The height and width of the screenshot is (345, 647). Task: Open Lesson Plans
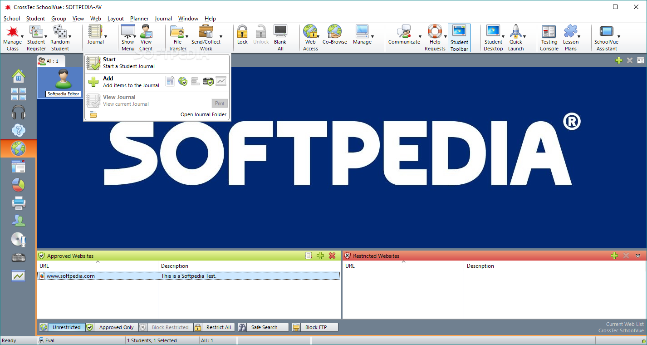571,38
